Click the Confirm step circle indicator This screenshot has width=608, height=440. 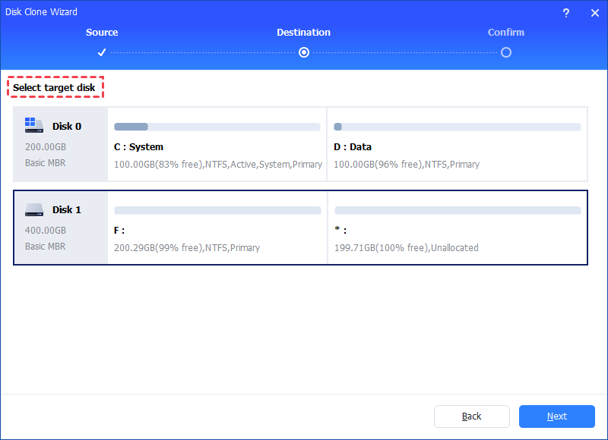(x=506, y=52)
